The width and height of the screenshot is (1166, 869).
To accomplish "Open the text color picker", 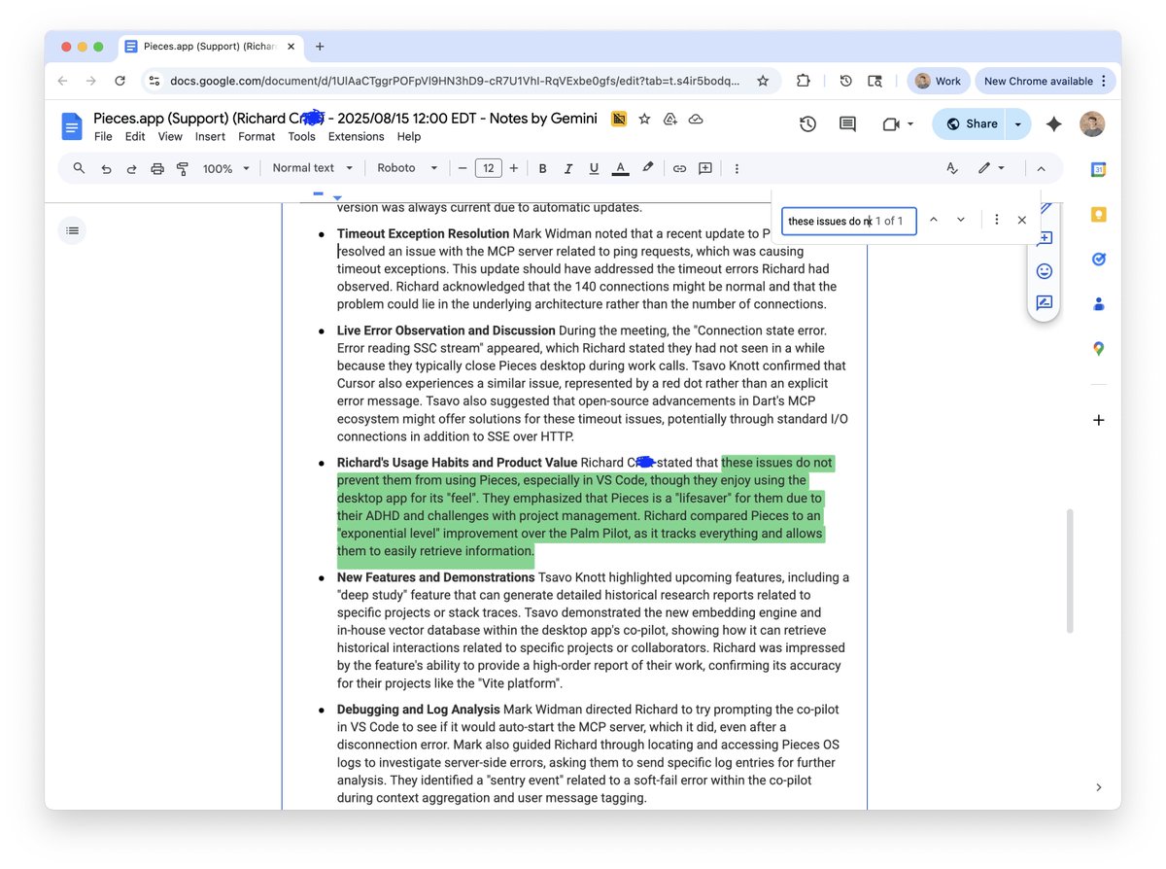I will click(620, 168).
